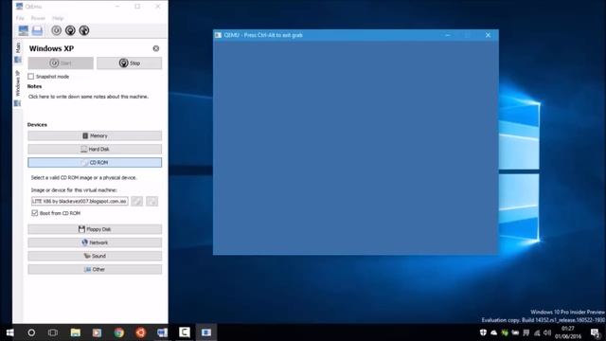Open network connections tray icon

pyautogui.click(x=537, y=332)
